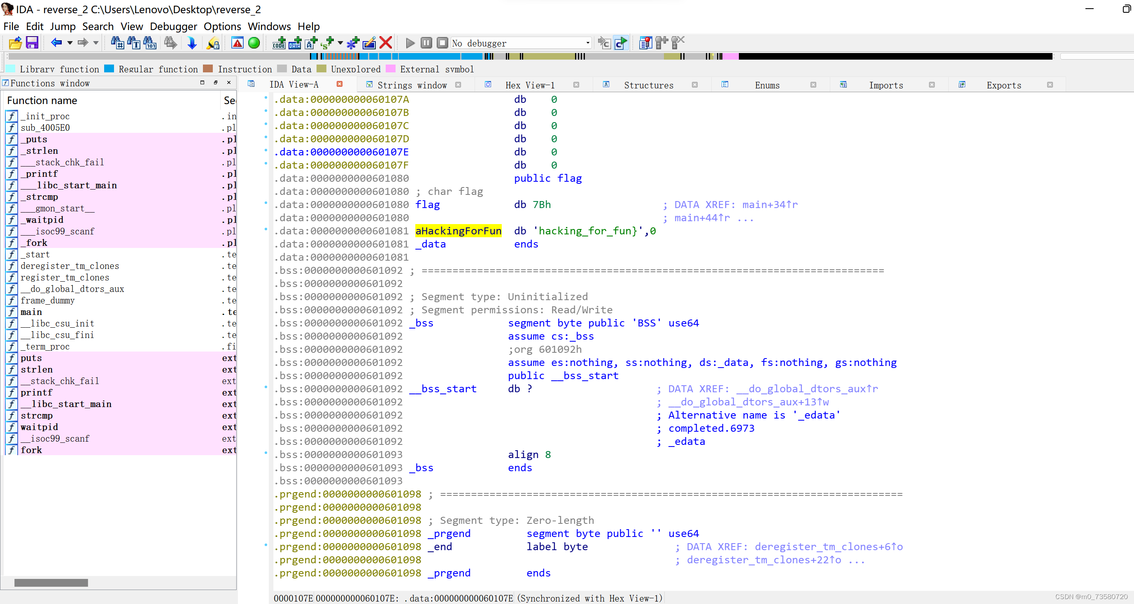Select the main function
Screen dimensions: 1134x604
pos(31,312)
